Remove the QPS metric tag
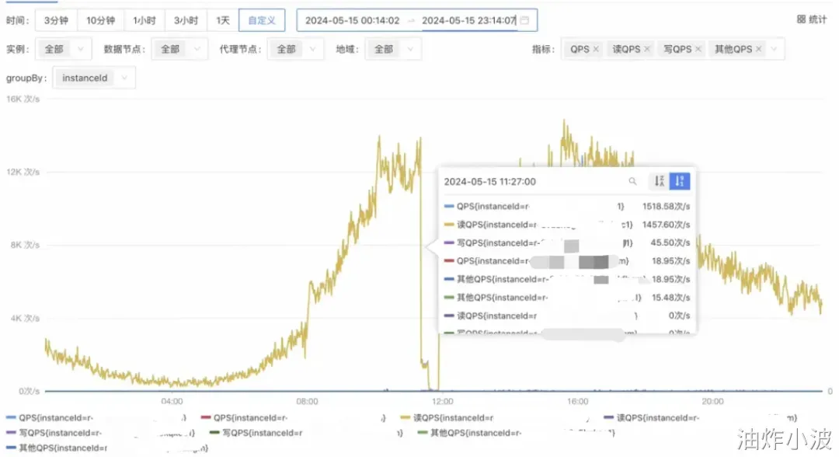839x457 pixels. (x=596, y=49)
